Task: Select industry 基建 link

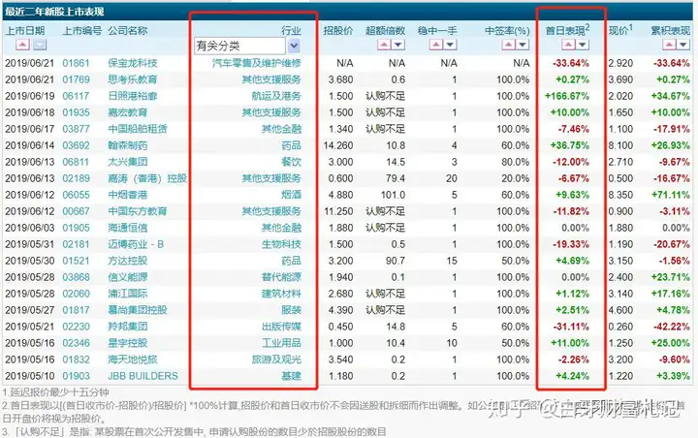Action: pyautogui.click(x=292, y=376)
